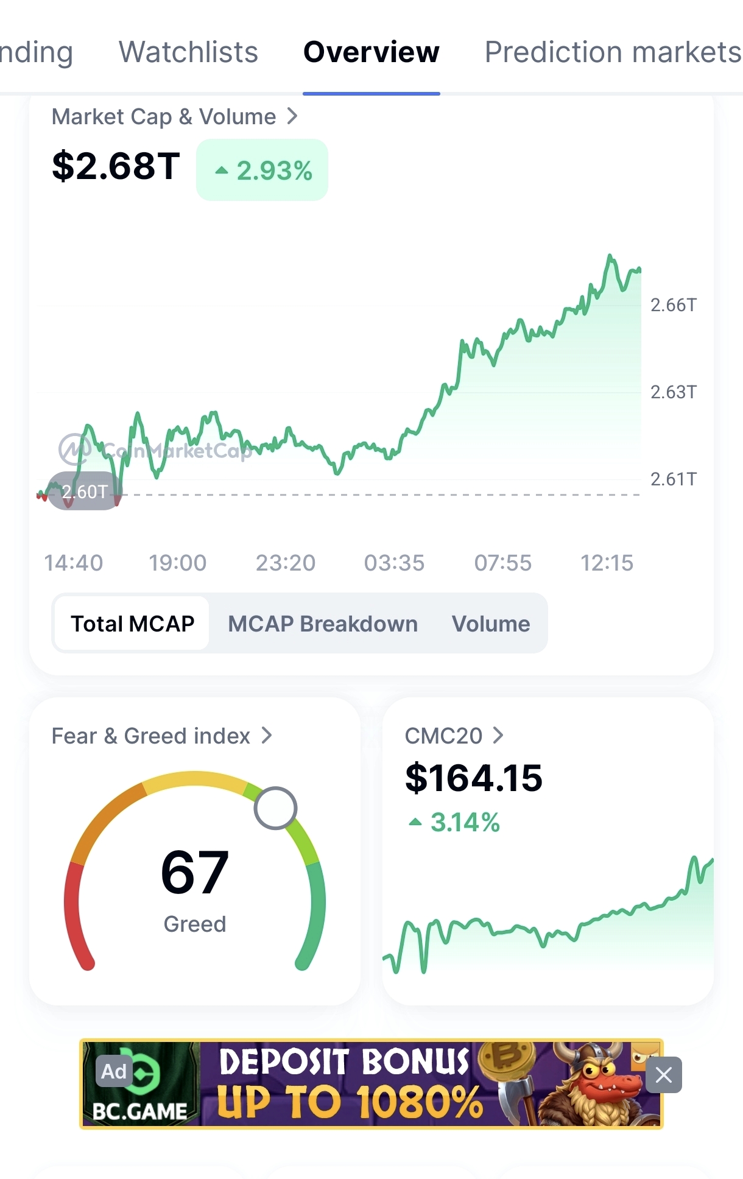743x1179 pixels.
Task: Switch to the Watchlists tab
Action: (188, 52)
